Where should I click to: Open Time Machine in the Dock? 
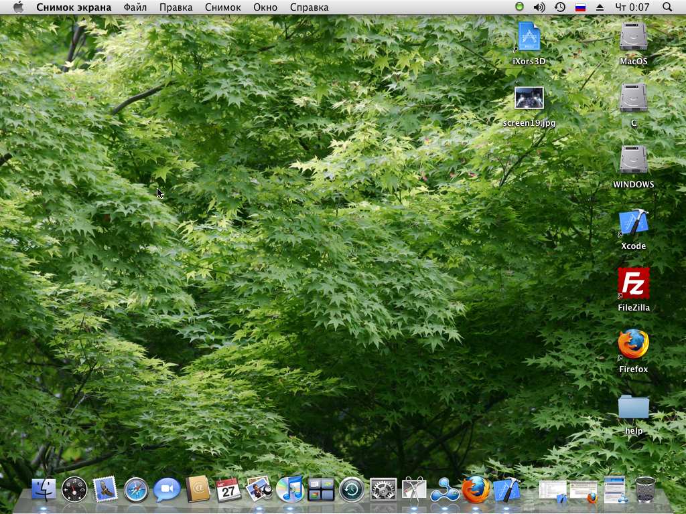tap(352, 490)
